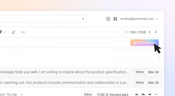The image size is (175, 96).
Task: Click the forward arrow icon
Action: click(149, 94)
